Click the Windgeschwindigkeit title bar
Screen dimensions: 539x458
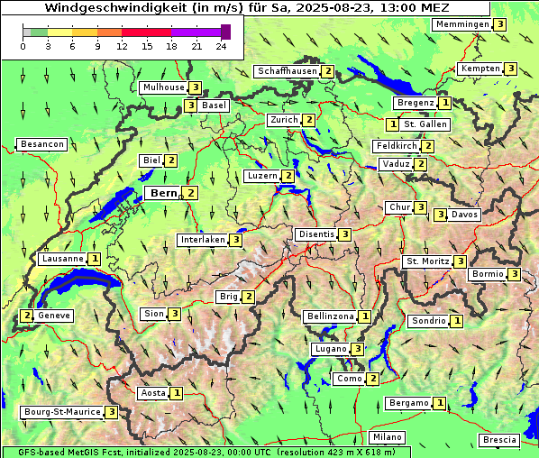(246, 8)
